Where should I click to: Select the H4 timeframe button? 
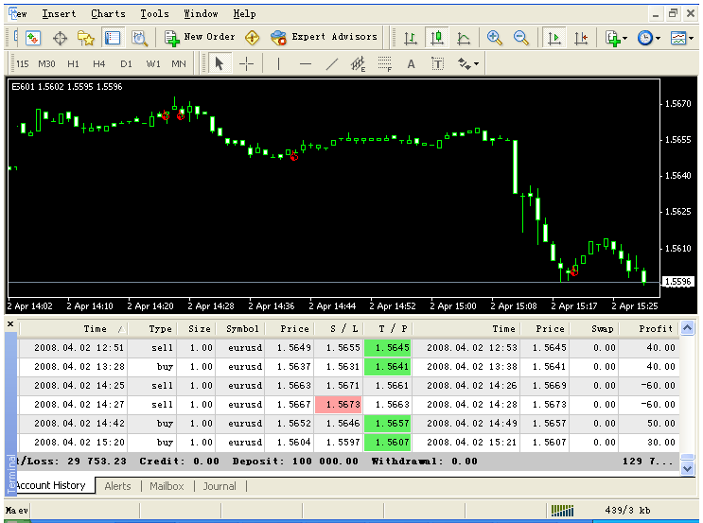pyautogui.click(x=99, y=64)
